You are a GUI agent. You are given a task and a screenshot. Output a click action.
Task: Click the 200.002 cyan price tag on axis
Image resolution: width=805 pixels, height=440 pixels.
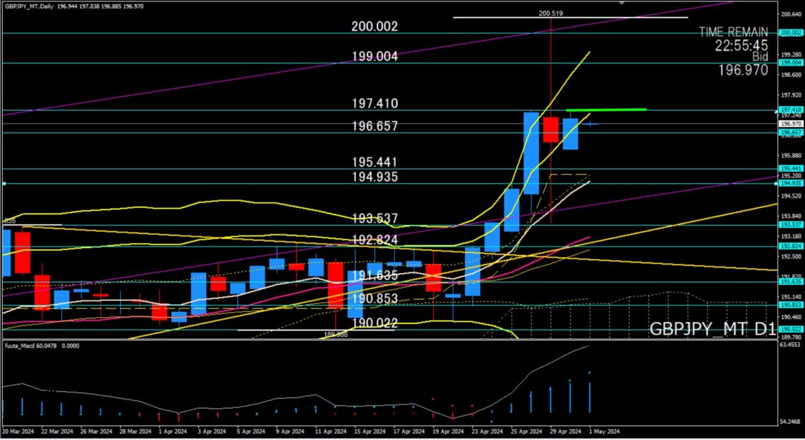790,33
